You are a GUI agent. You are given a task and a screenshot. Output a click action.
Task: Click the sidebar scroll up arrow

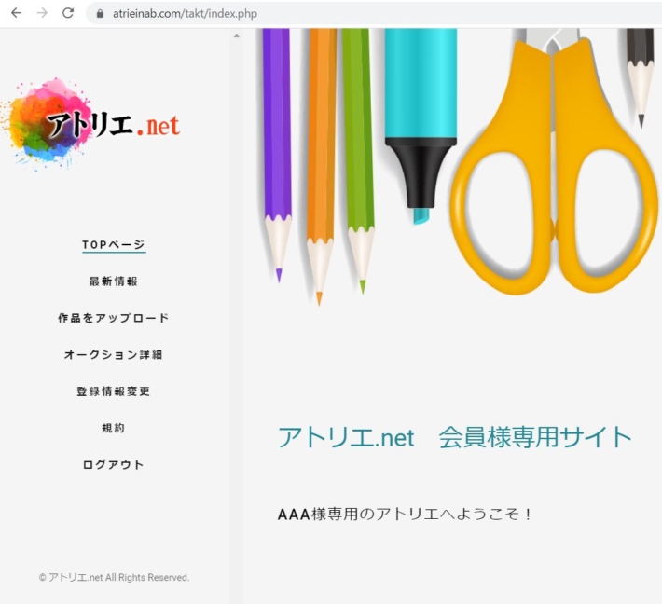pos(237,36)
